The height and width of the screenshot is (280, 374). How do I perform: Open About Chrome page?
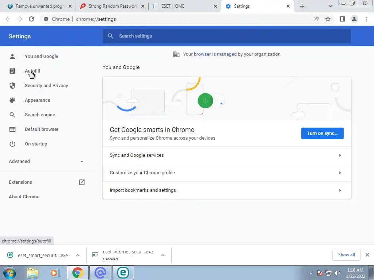click(24, 197)
